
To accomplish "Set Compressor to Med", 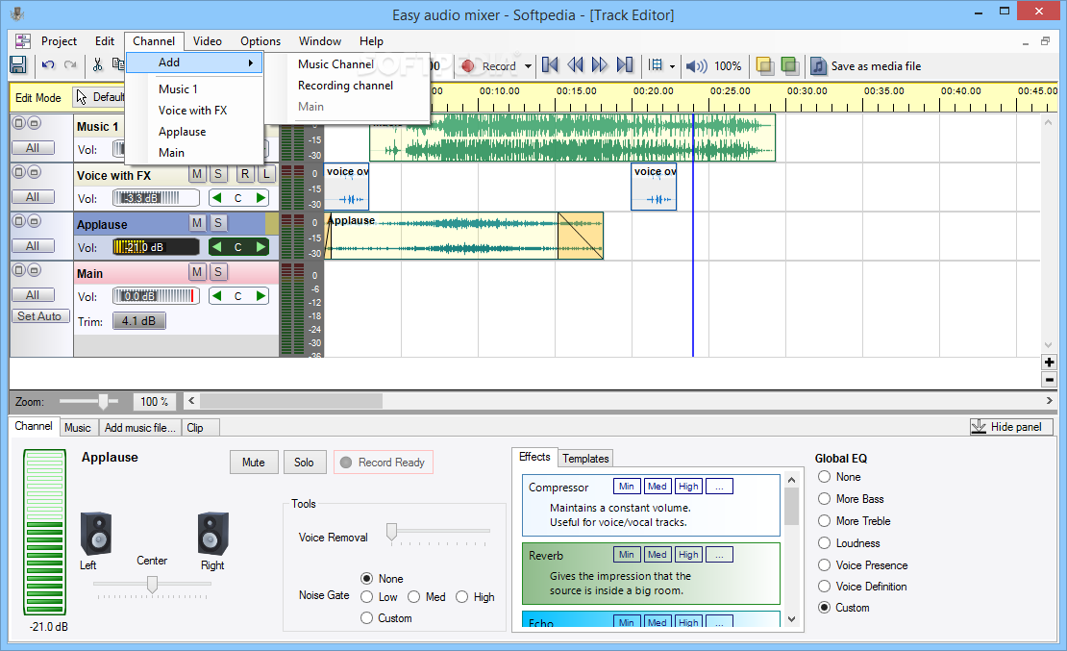I will coord(658,487).
